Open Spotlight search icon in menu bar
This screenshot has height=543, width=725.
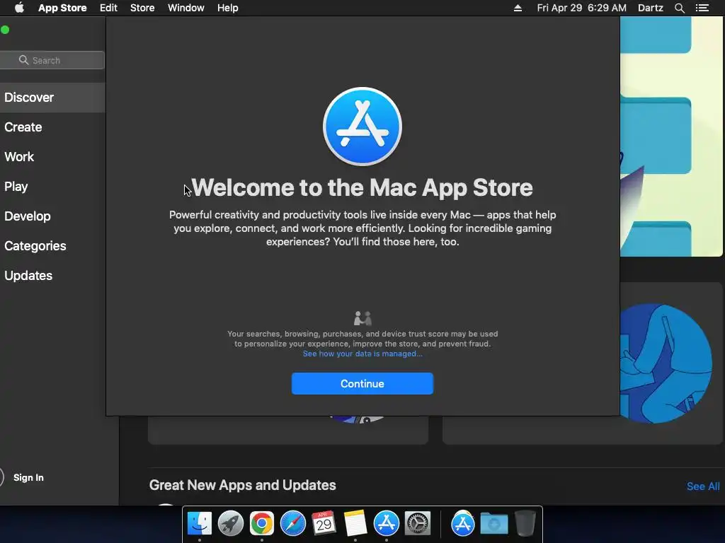[x=679, y=8]
